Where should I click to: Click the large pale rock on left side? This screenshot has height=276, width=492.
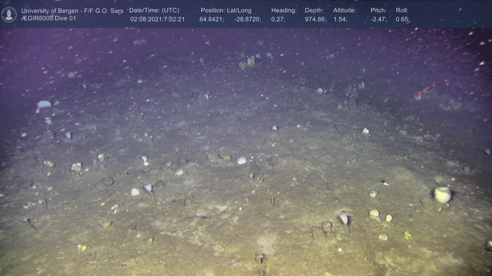[x=44, y=104]
